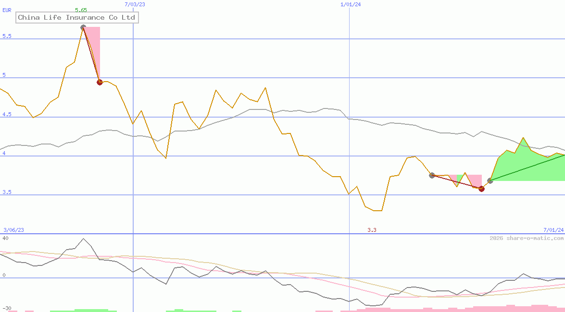Image resolution: width=565 pixels, height=312 pixels.
Task: Click the large green shaded gain area
Action: [x=519, y=168]
